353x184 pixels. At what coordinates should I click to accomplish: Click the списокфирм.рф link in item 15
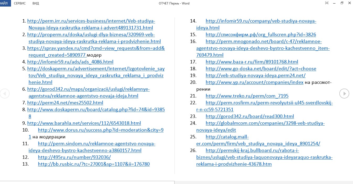(261, 34)
